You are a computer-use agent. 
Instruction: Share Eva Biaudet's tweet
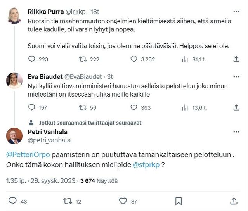pyautogui.click(x=236, y=107)
